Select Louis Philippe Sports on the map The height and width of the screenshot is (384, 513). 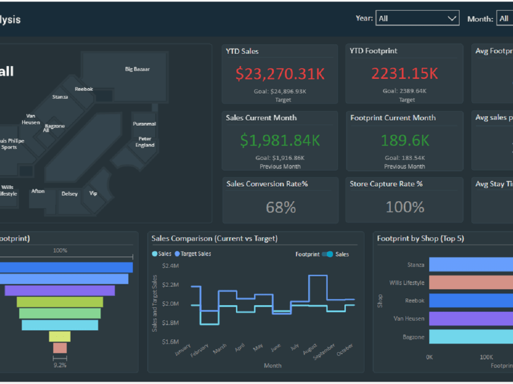pyautogui.click(x=9, y=144)
